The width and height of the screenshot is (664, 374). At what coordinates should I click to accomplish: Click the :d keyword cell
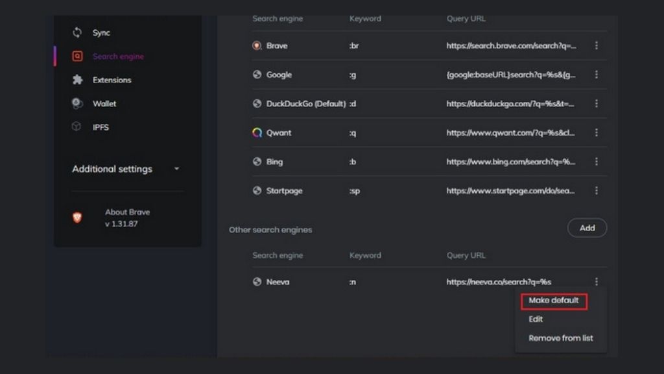tap(353, 103)
